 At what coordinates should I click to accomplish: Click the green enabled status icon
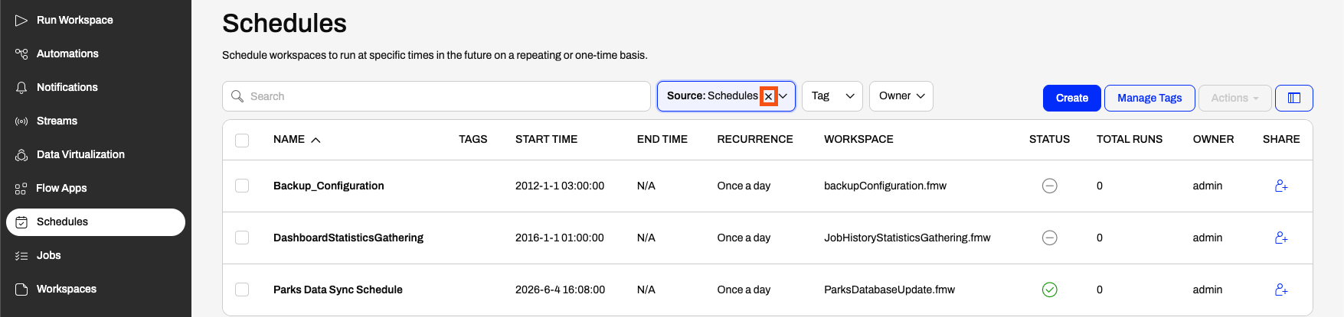point(1050,290)
